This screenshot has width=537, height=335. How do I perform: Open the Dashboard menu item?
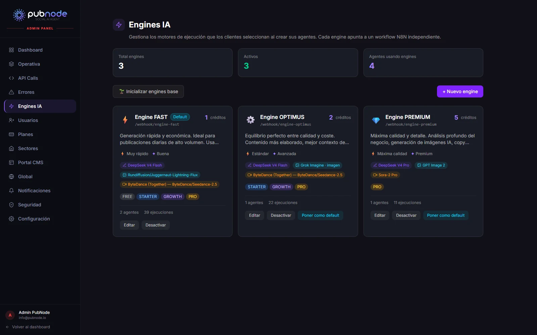click(x=40, y=50)
